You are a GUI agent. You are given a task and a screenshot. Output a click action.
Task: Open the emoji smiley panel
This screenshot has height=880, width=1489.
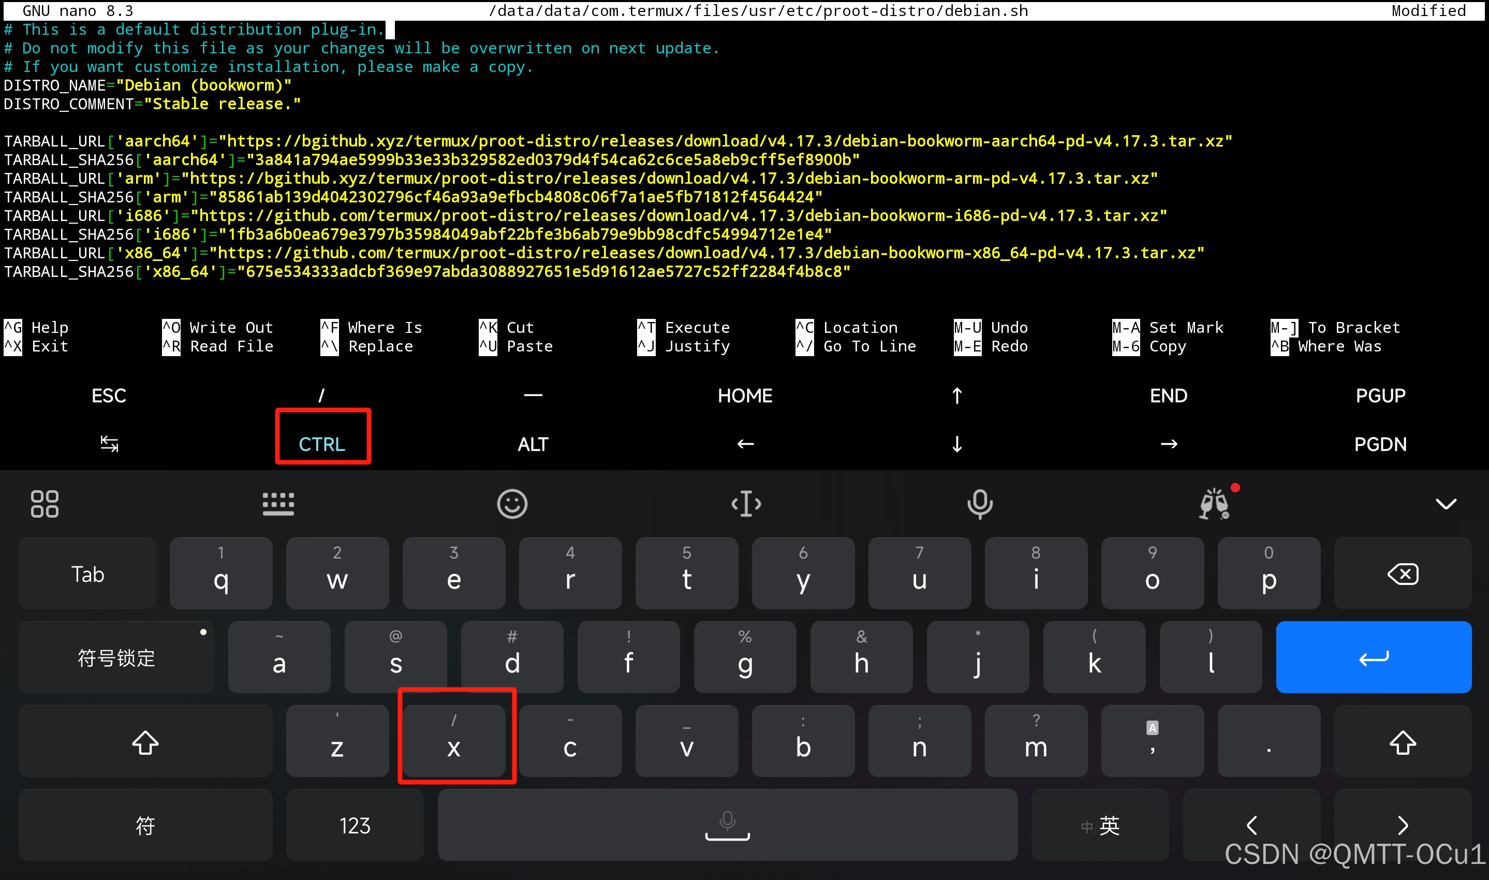511,504
